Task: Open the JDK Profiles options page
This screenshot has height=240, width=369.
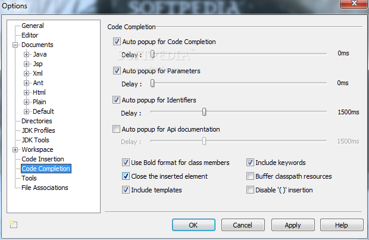Action: pyautogui.click(x=38, y=130)
